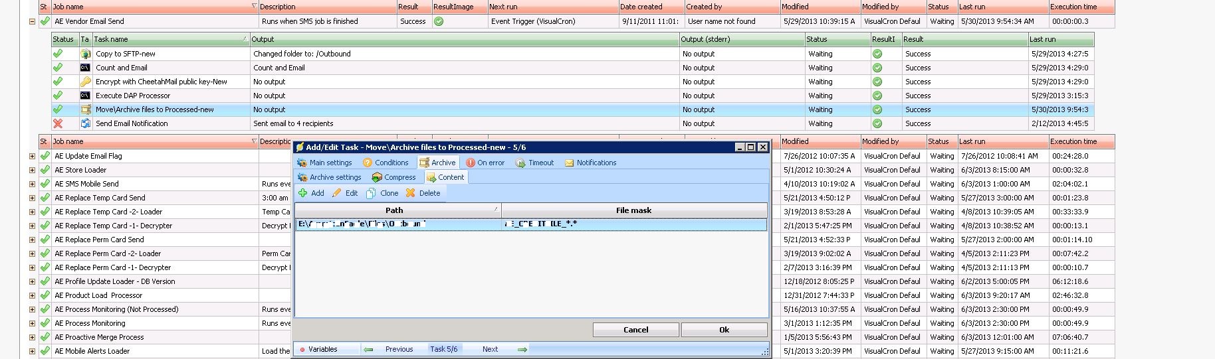Viewport: 1215px width, 359px height.
Task: Click the Send Email Notification task icon
Action: 85,123
